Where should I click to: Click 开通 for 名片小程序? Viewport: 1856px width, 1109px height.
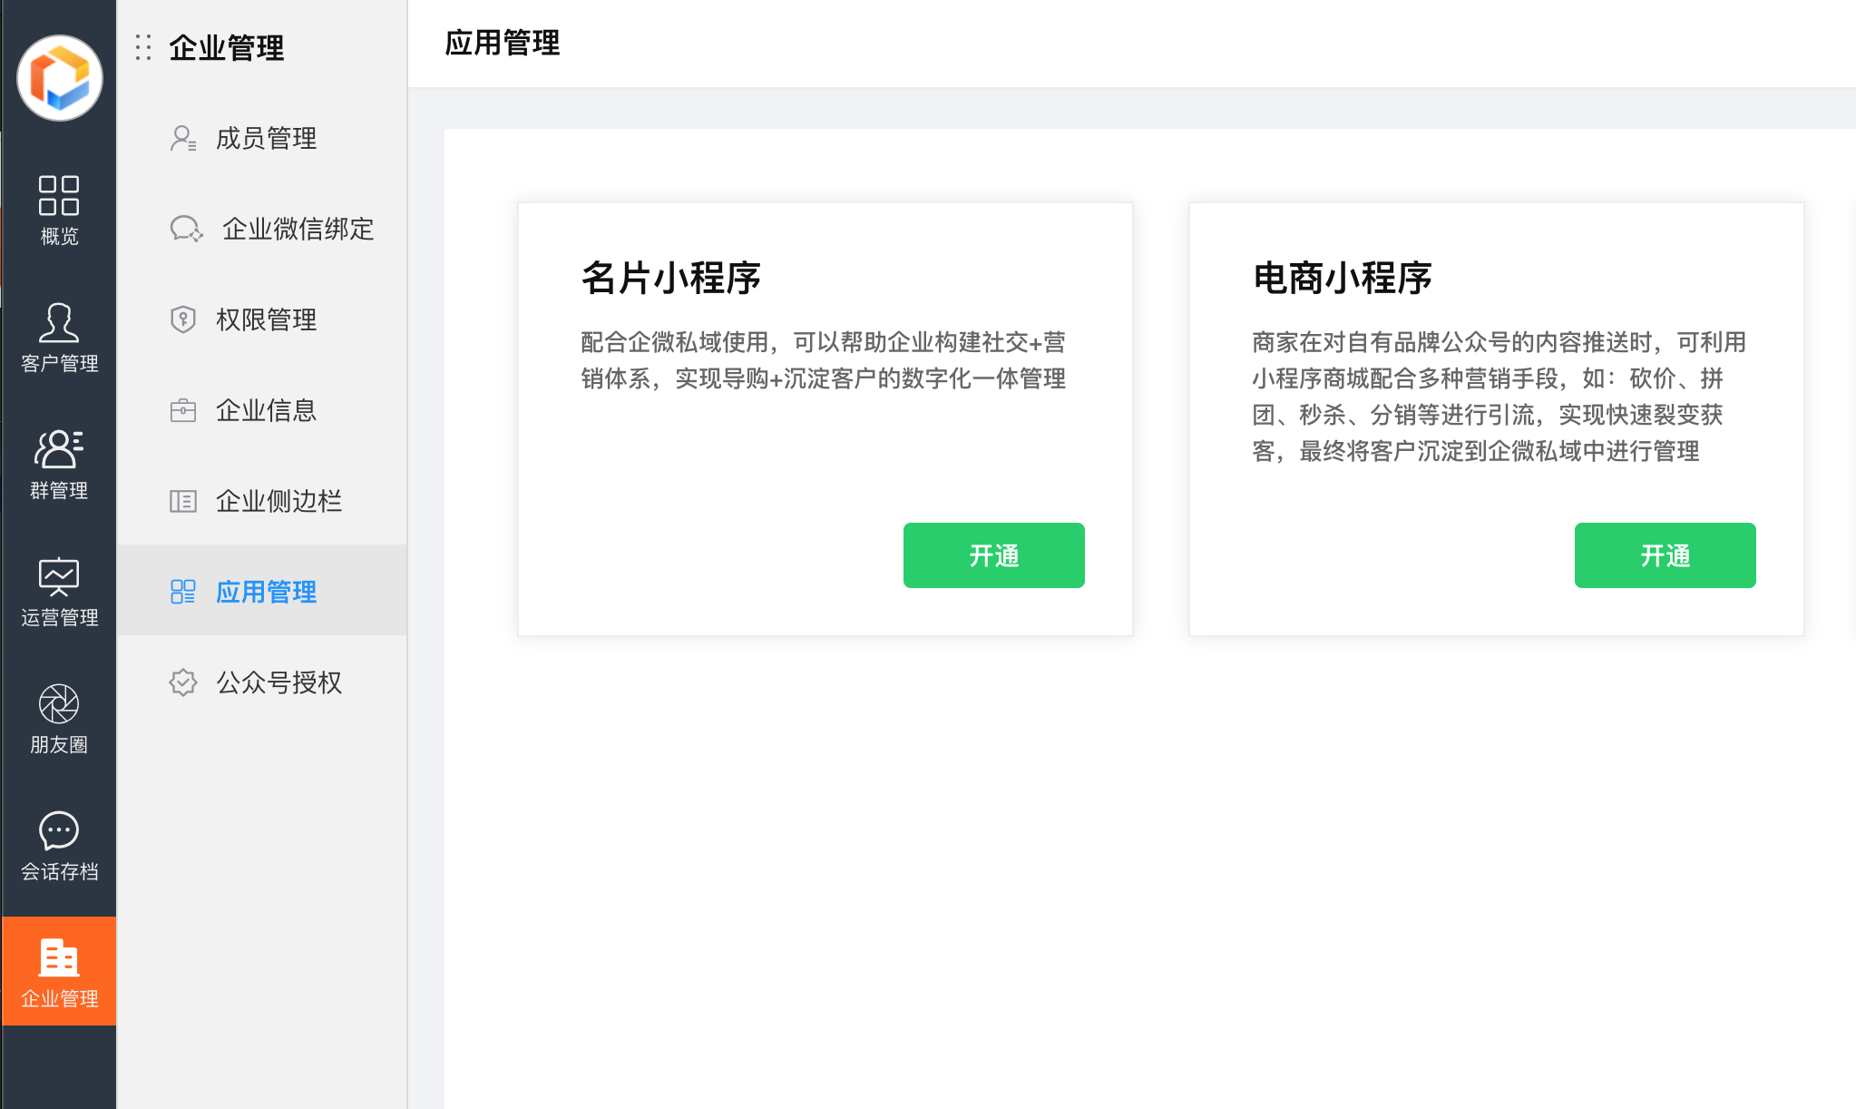click(993, 555)
